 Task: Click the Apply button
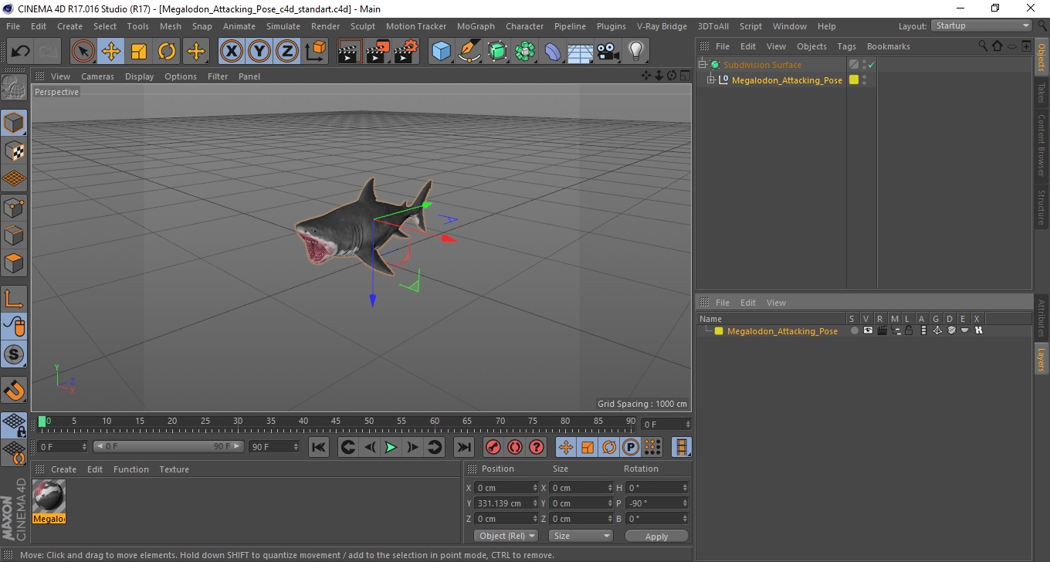(x=656, y=537)
